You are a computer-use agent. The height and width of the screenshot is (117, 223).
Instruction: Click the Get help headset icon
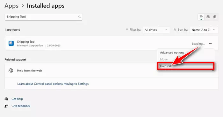tap(6, 99)
